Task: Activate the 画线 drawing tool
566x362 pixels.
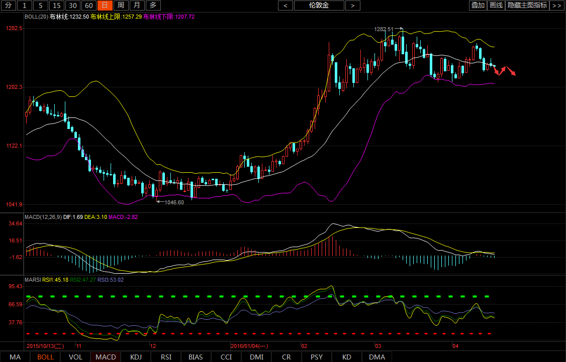Action: click(496, 6)
